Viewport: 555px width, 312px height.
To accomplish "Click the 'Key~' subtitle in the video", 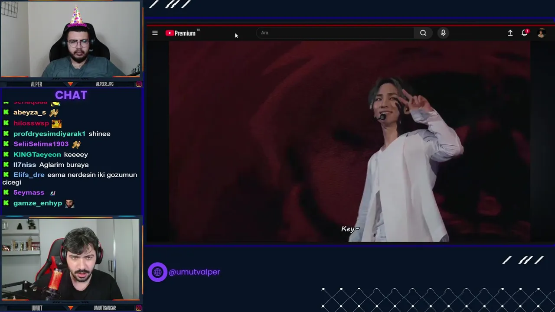I will [x=350, y=229].
